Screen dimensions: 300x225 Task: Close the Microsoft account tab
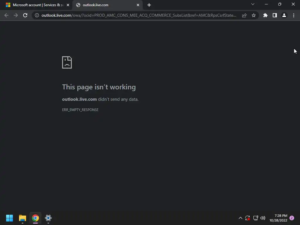(68, 5)
